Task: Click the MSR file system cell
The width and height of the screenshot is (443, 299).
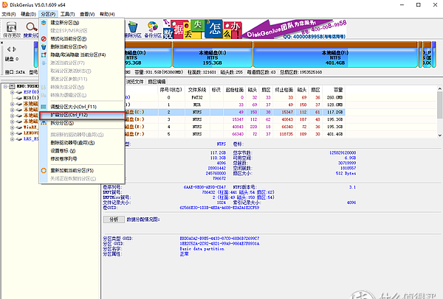Action: [197, 105]
